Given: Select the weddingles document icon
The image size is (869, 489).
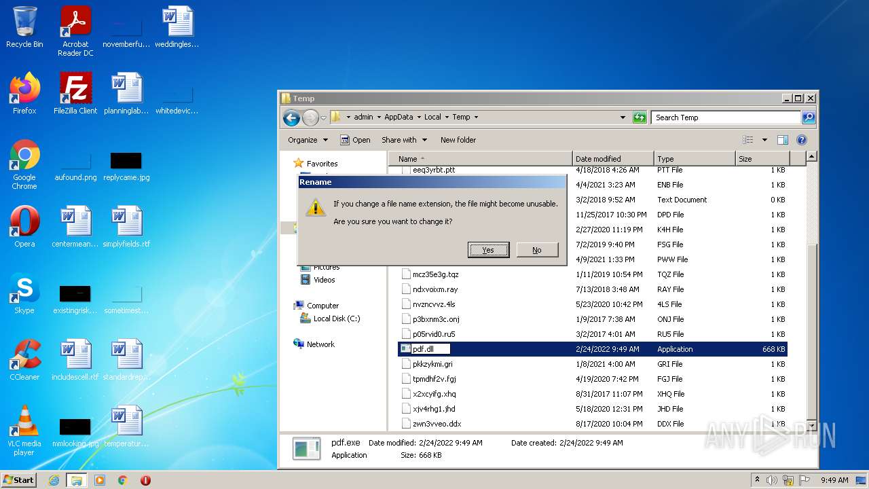Looking at the screenshot, I should [x=177, y=28].
